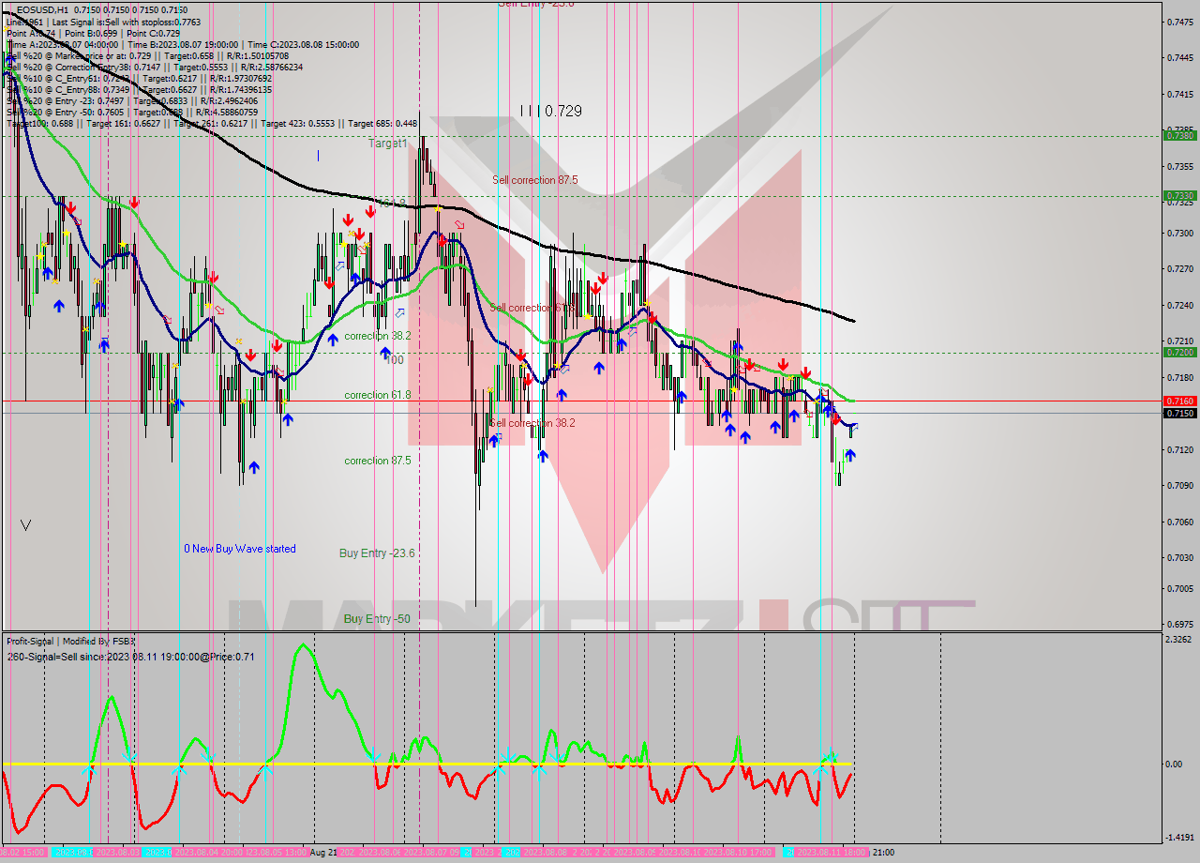Image resolution: width=1200 pixels, height=863 pixels.
Task: Click the 'Point A' points info line
Action: pos(94,33)
